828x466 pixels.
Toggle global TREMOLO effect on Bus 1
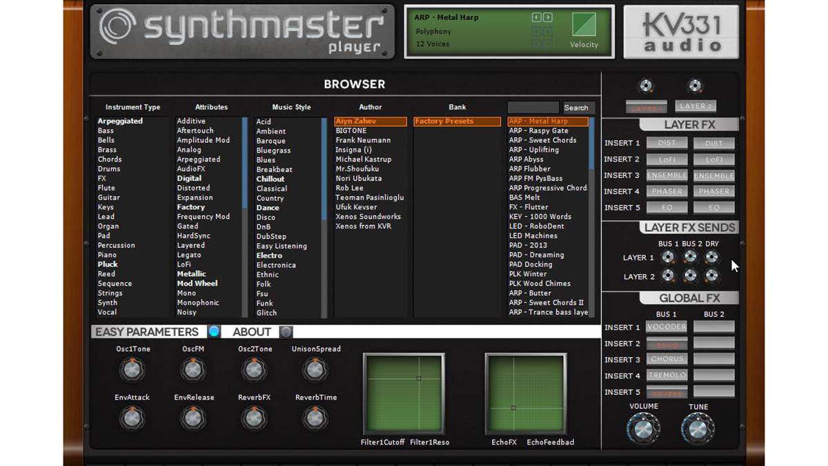click(x=667, y=376)
